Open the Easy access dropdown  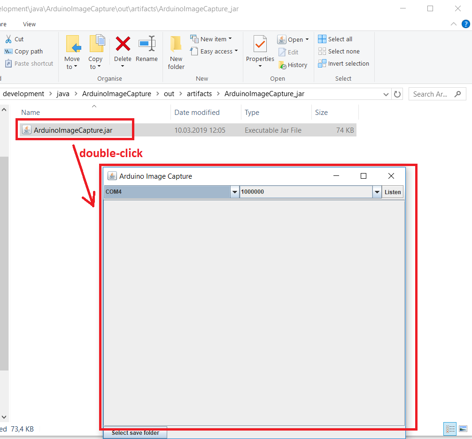coord(214,52)
